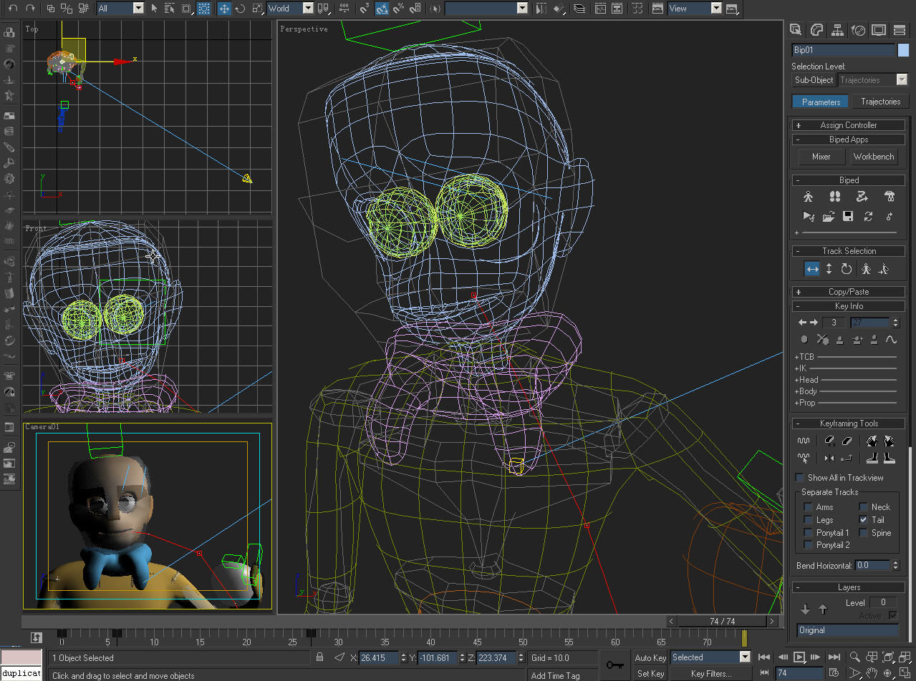Uncheck the Tail separate tracks checkbox
The width and height of the screenshot is (916, 681).
tap(863, 520)
